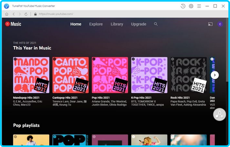Click the YouTube Music search icon
This screenshot has height=147, width=230.
(156, 24)
